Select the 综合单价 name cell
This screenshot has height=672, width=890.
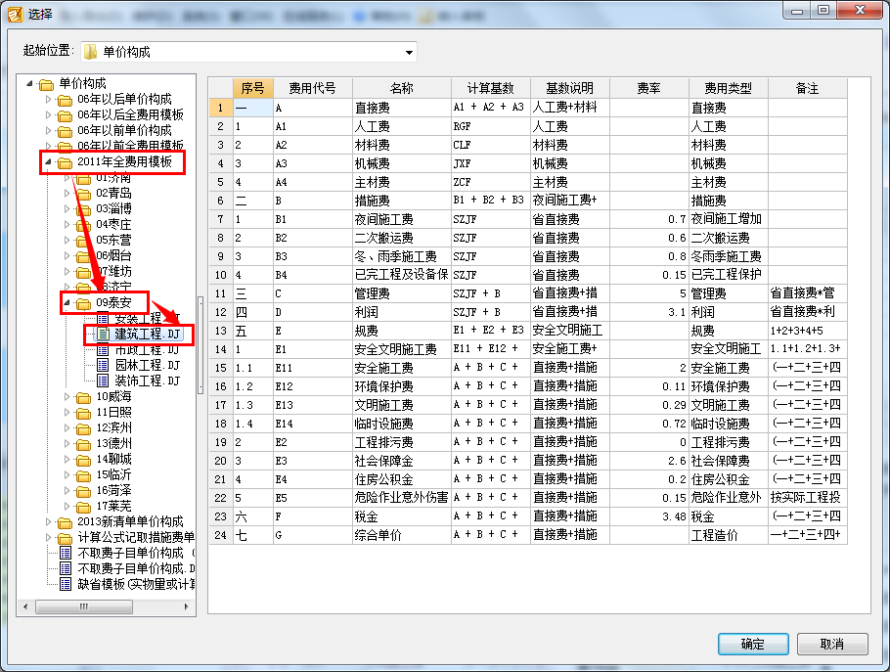(x=402, y=535)
